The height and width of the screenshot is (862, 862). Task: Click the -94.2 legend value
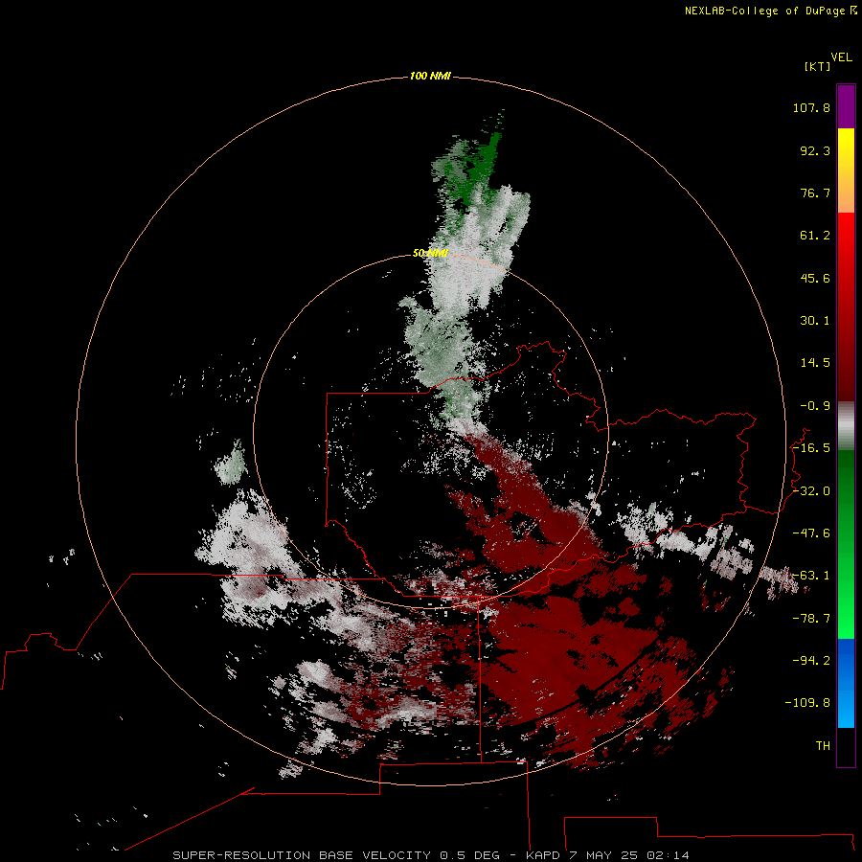[x=811, y=661]
